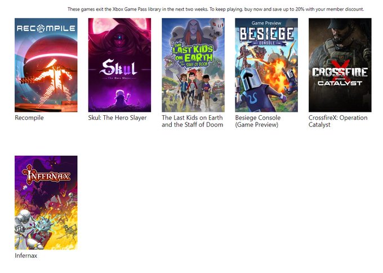The image size is (383, 273).
Task: Click the Xbox Game Pass leaving-soon notice text
Action: (216, 10)
